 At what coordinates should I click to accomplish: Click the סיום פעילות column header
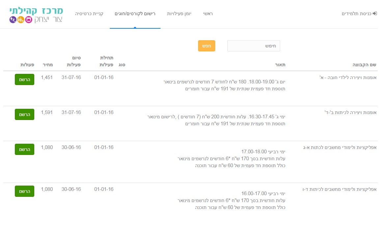[x=74, y=61]
